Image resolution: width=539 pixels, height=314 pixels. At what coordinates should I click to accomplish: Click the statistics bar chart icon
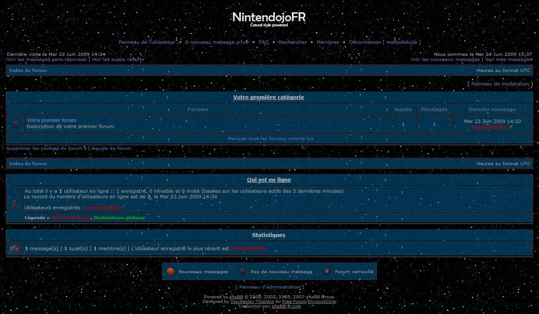(x=14, y=248)
